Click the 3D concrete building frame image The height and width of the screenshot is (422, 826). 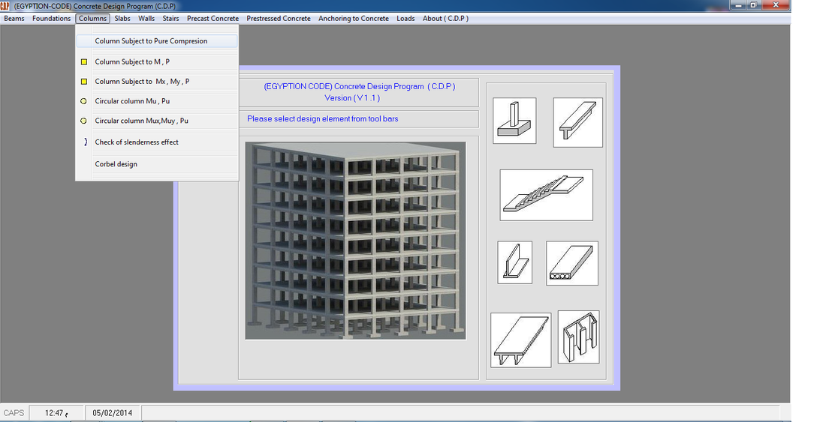pos(356,241)
